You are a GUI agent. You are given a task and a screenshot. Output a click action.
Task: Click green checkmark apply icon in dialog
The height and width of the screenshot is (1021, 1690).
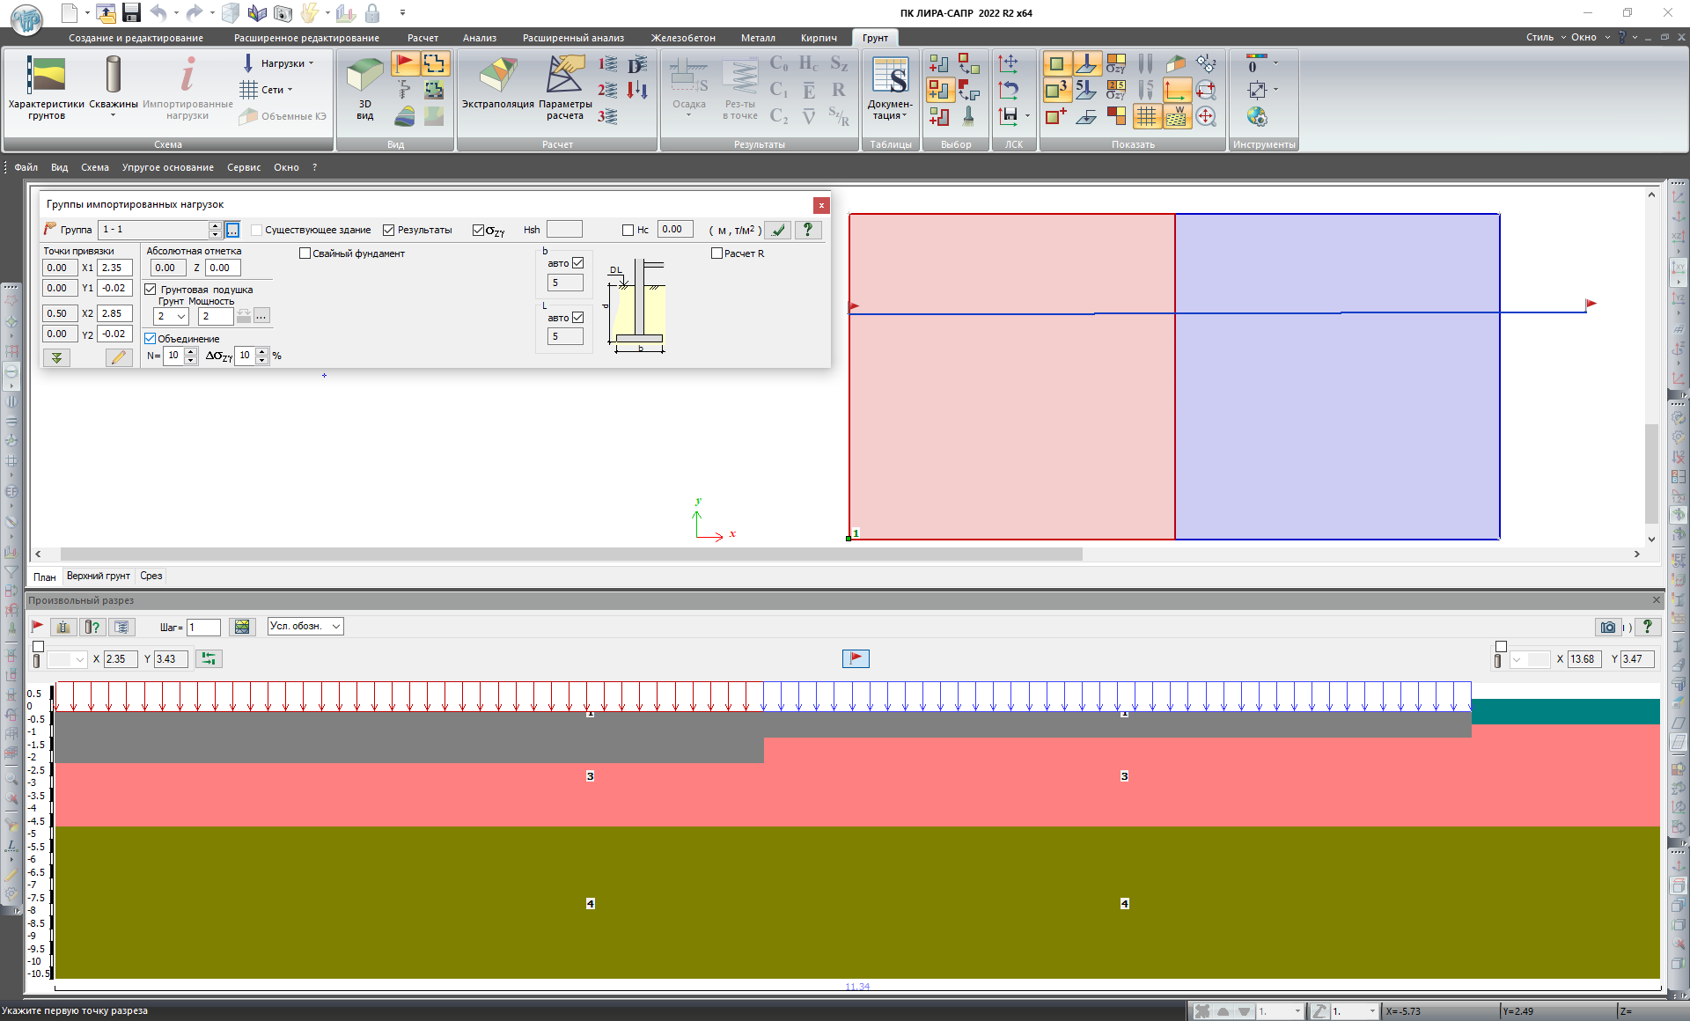coord(777,230)
